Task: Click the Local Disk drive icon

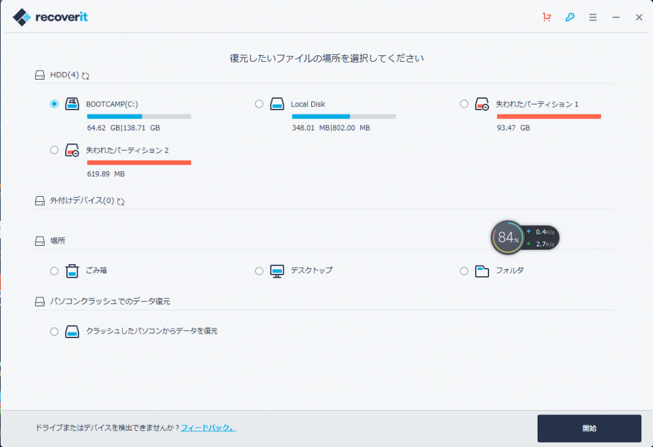Action: pyautogui.click(x=277, y=104)
